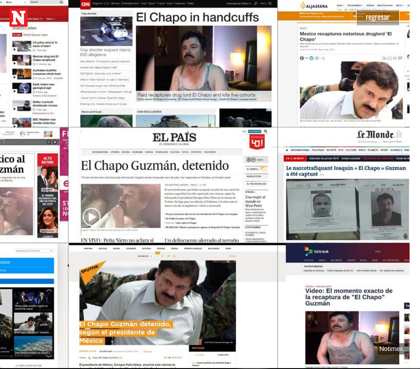Click the Le Monde.fr logo
This screenshot has width=420, height=369.
click(379, 135)
